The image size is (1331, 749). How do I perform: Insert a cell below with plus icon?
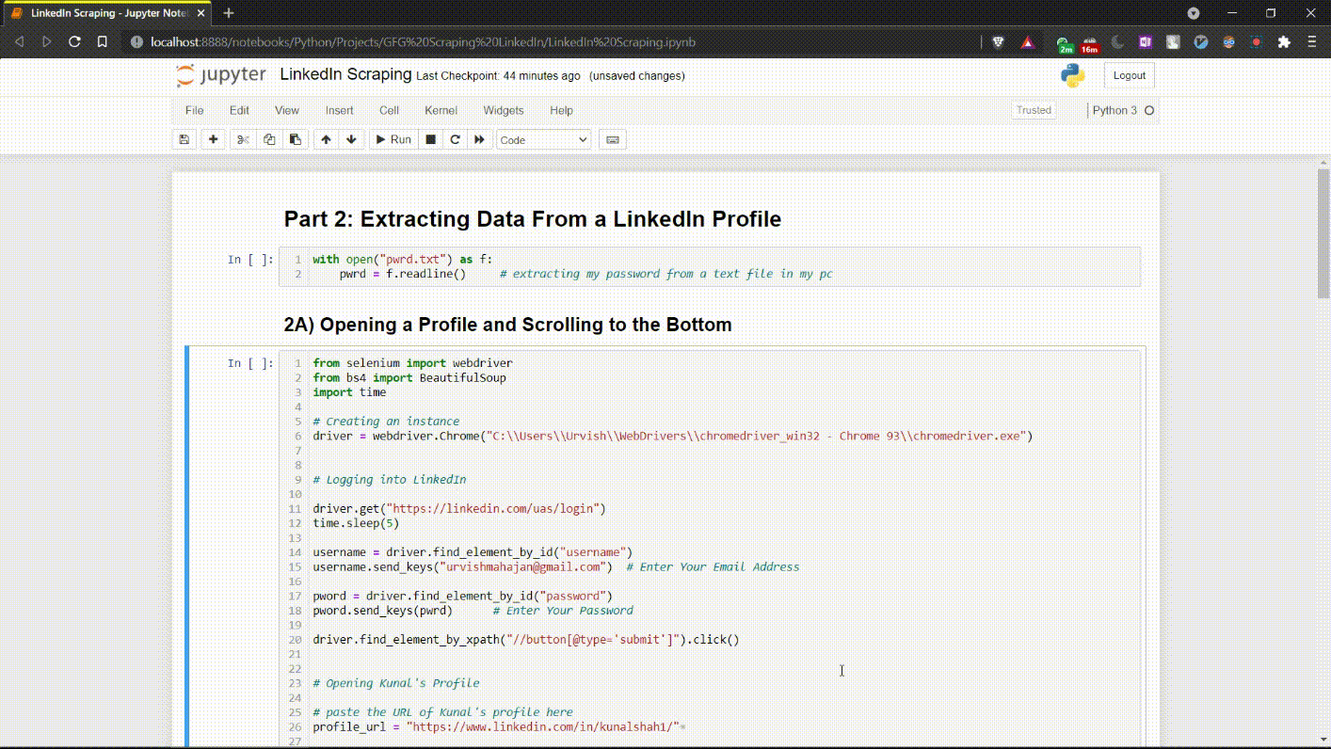point(214,139)
